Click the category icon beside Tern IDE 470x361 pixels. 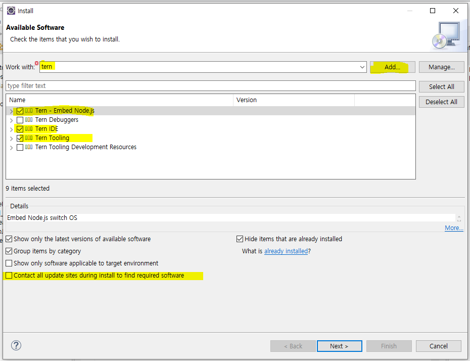[x=29, y=129]
